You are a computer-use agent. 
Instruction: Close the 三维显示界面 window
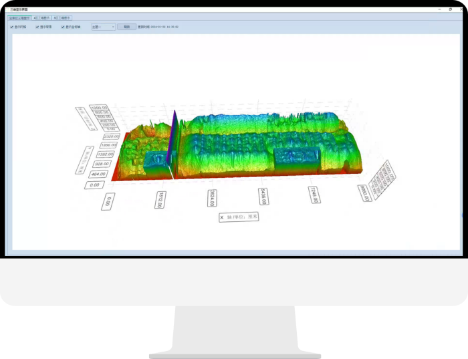(x=460, y=9)
